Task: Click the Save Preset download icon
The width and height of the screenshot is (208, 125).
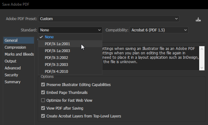Action: [x=198, y=19]
